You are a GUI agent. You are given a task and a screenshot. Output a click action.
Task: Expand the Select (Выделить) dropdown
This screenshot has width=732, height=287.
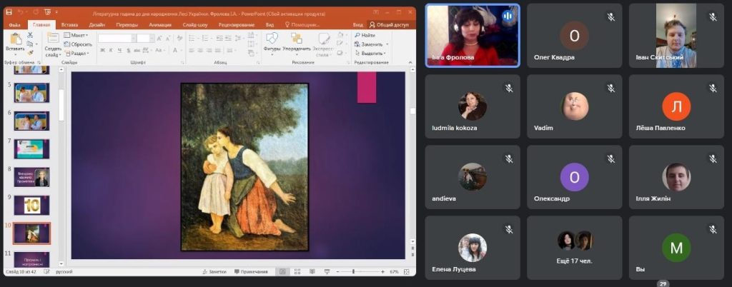tap(372, 53)
